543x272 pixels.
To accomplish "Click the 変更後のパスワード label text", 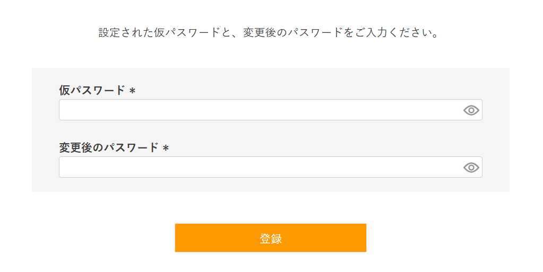I will (x=109, y=148).
